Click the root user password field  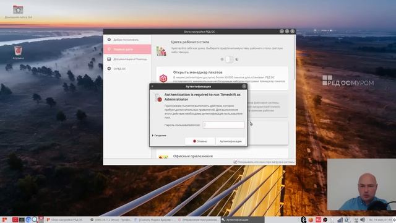[x=224, y=125]
